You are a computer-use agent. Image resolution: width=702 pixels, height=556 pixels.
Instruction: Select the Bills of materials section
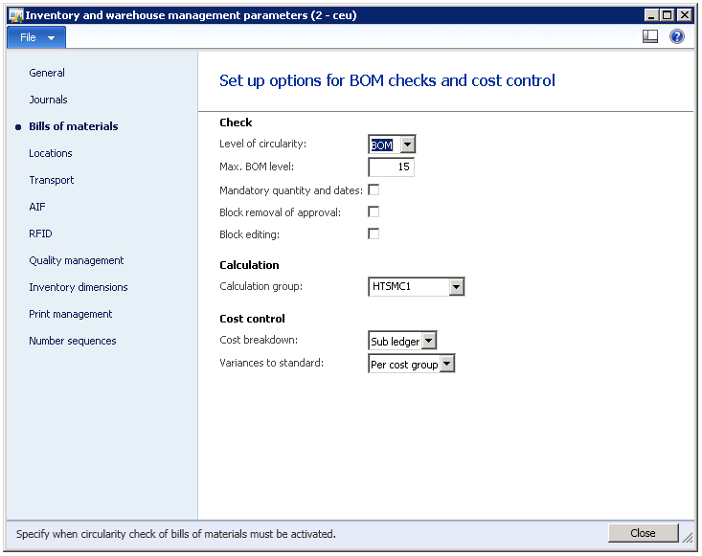[74, 126]
